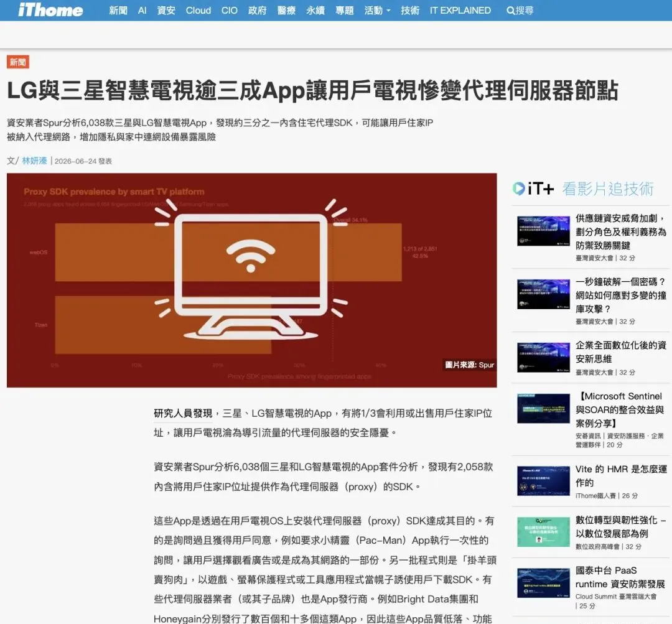Open the Cloud section

coord(198,11)
